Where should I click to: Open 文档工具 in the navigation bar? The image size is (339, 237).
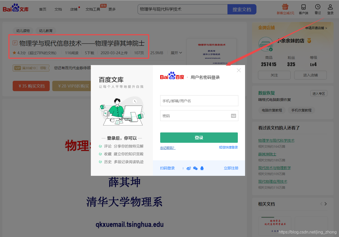click(93, 9)
